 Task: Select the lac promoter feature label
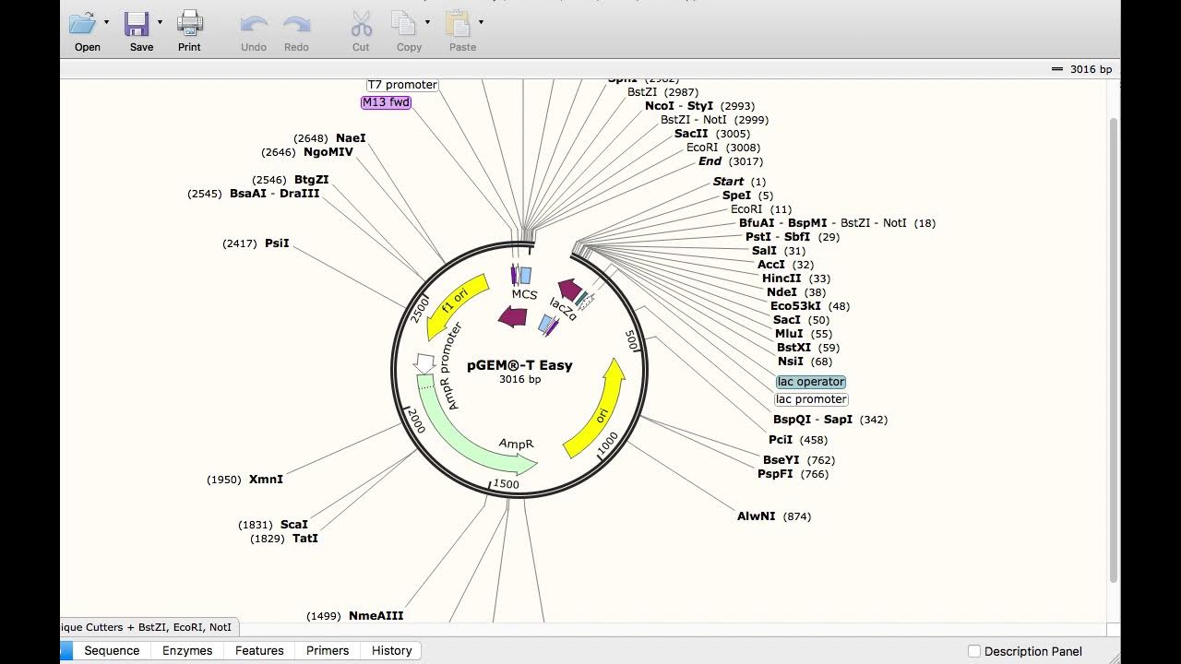coord(811,399)
